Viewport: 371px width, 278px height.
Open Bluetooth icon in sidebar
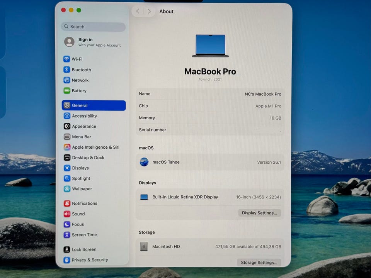pos(67,69)
